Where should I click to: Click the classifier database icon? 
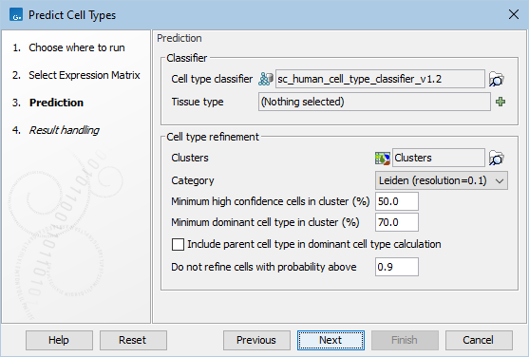point(266,79)
